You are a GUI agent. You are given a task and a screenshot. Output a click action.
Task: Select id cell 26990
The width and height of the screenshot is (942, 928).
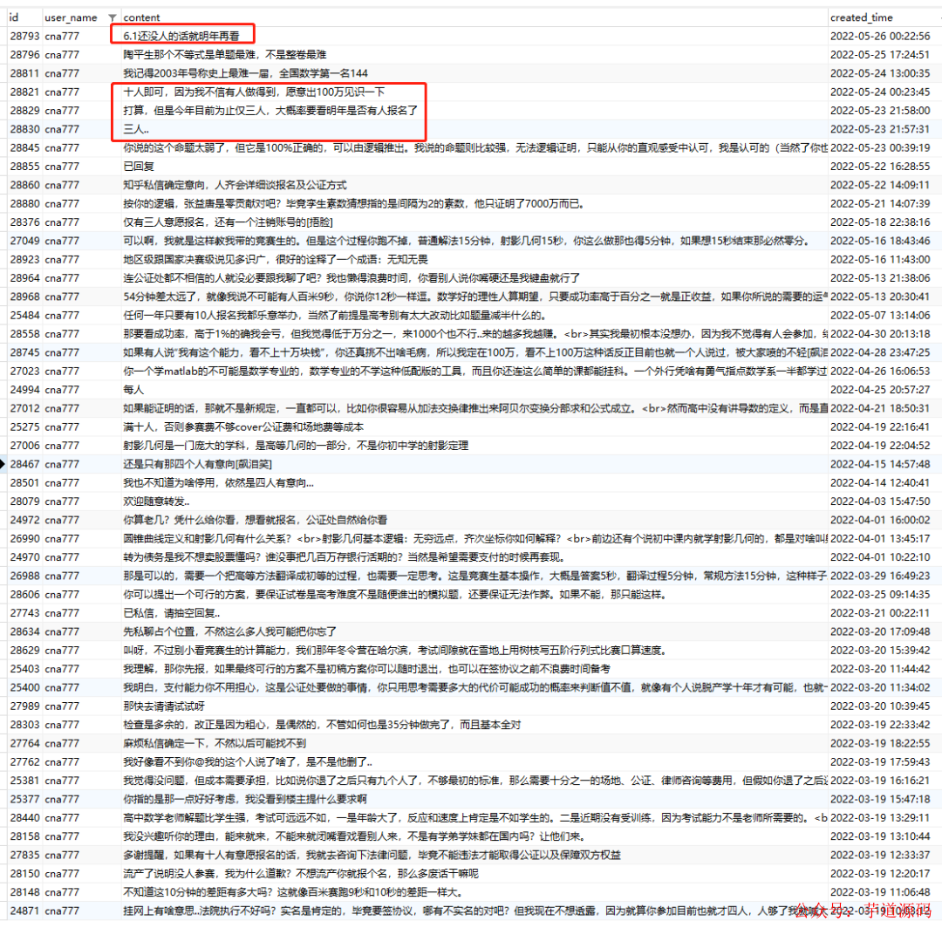click(24, 539)
